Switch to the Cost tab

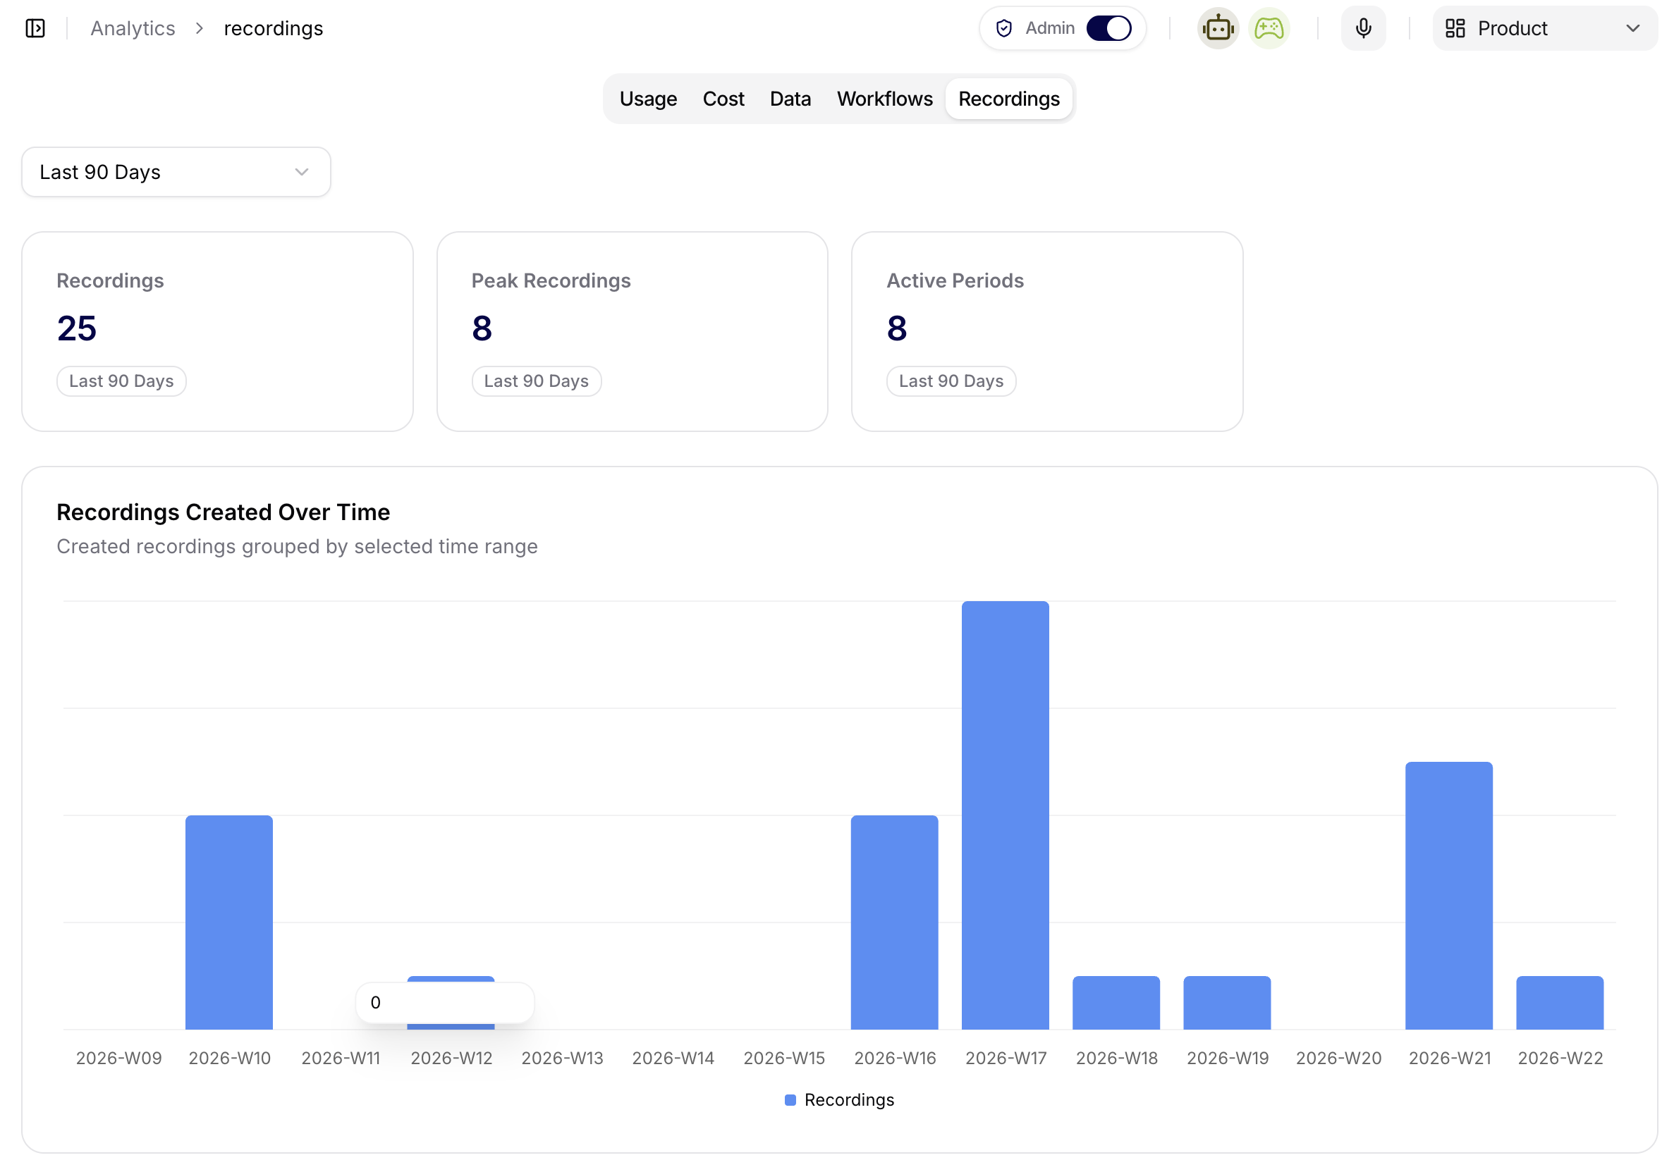pos(723,99)
